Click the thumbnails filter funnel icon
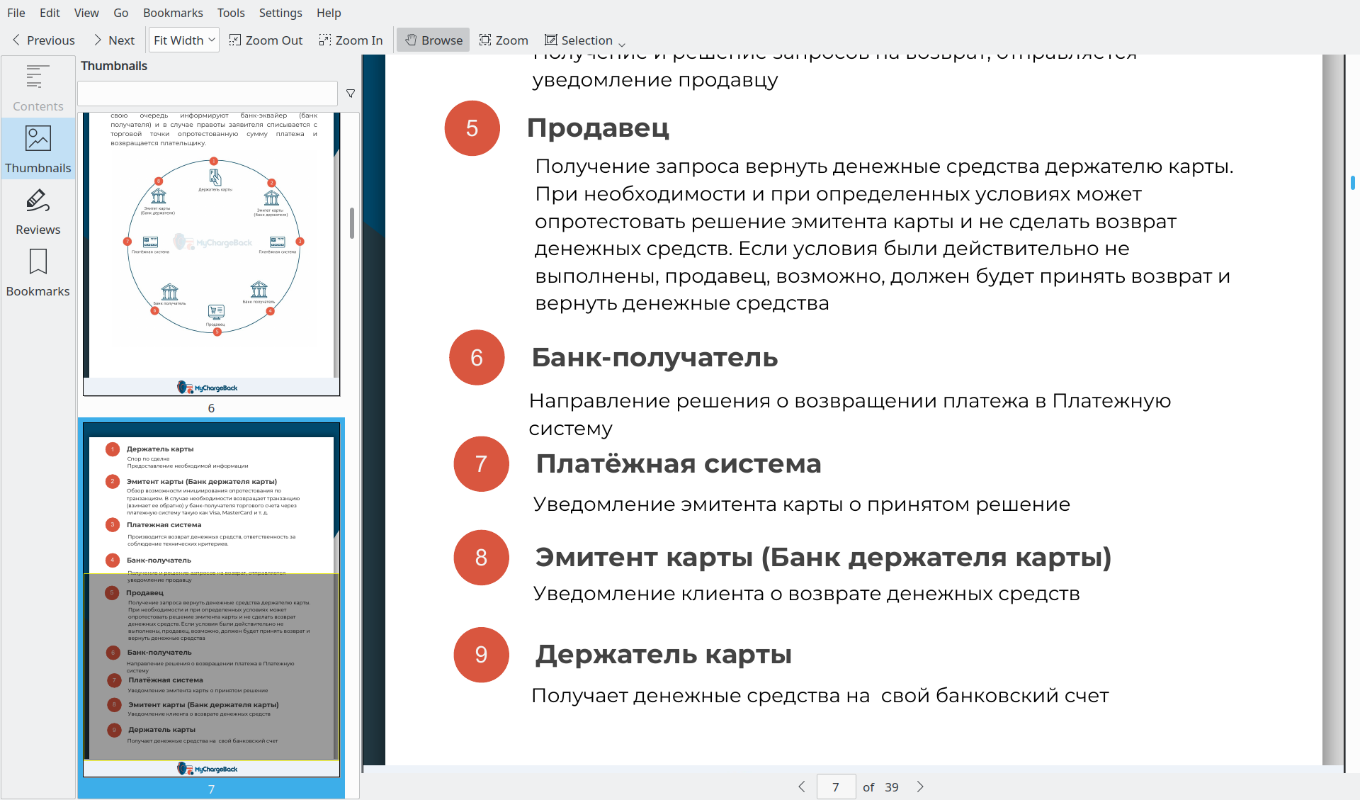 [x=351, y=94]
